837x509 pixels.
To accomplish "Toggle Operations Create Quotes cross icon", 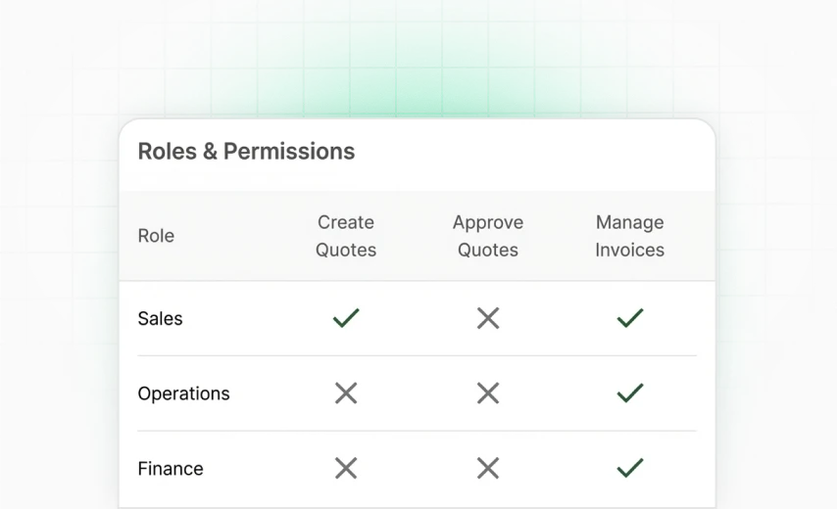I will (346, 393).
